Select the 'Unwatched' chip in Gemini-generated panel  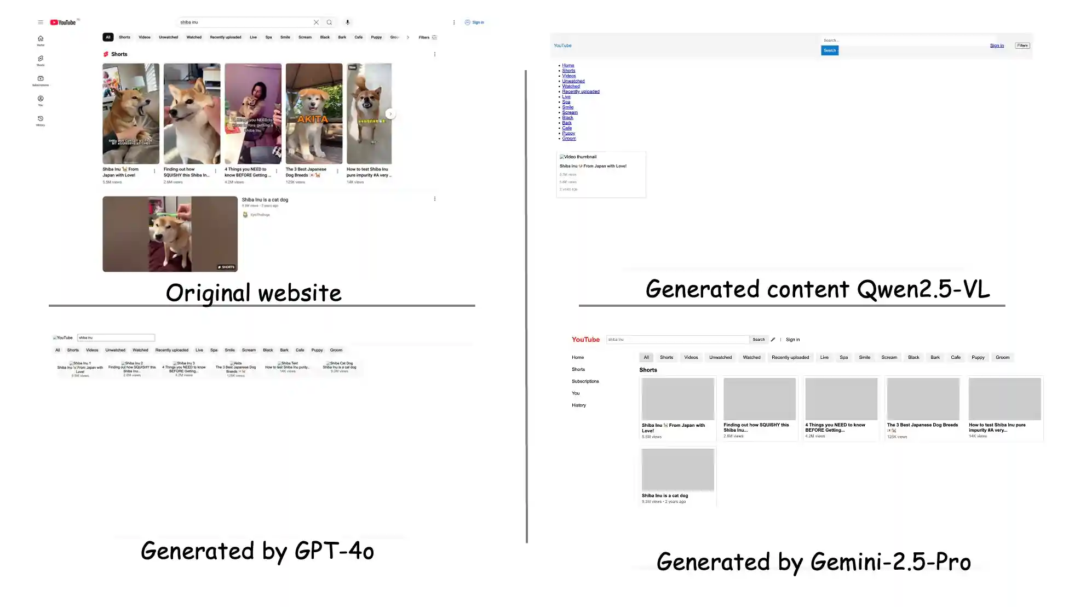[x=720, y=357]
